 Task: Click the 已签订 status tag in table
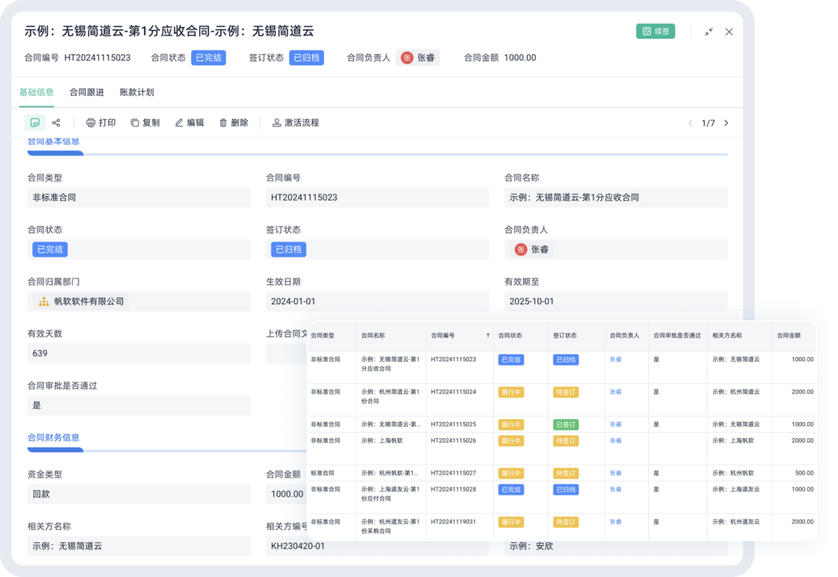566,424
